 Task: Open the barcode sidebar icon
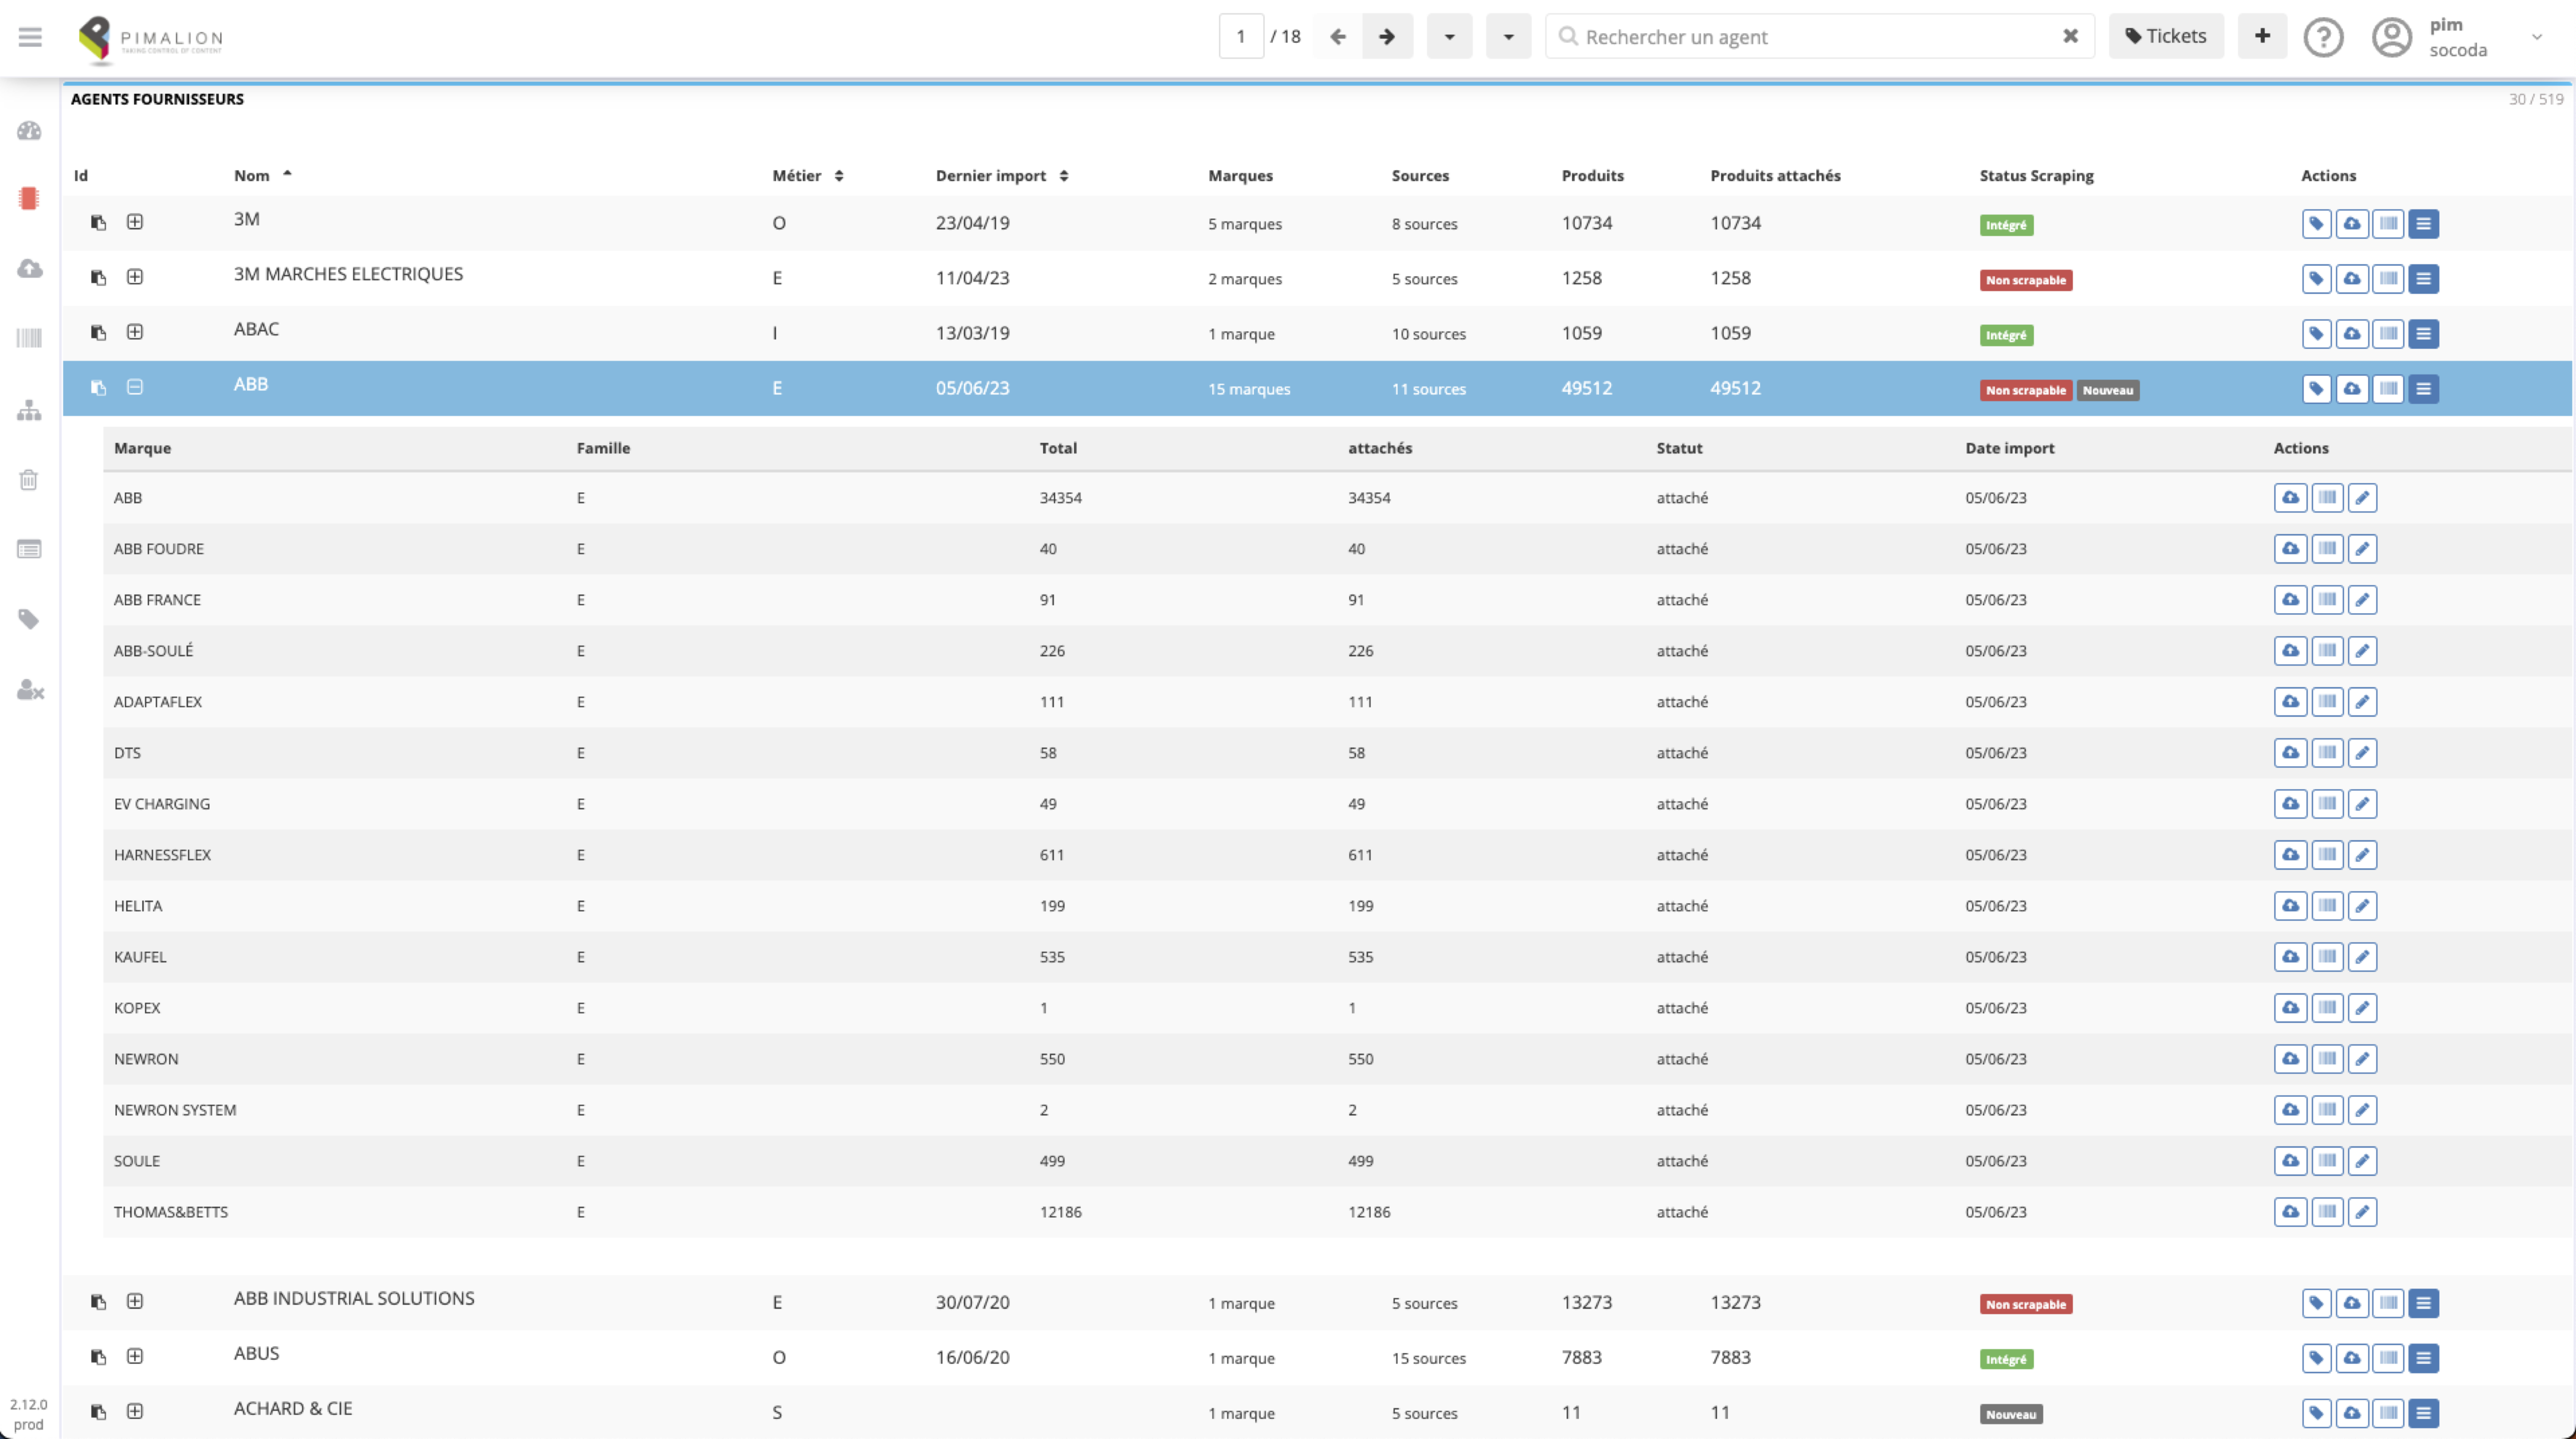[x=29, y=338]
